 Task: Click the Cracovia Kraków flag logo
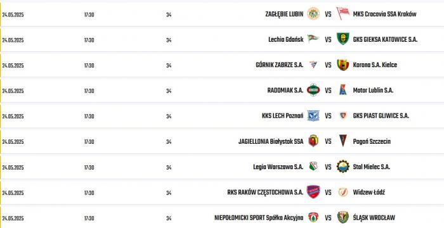(343, 13)
